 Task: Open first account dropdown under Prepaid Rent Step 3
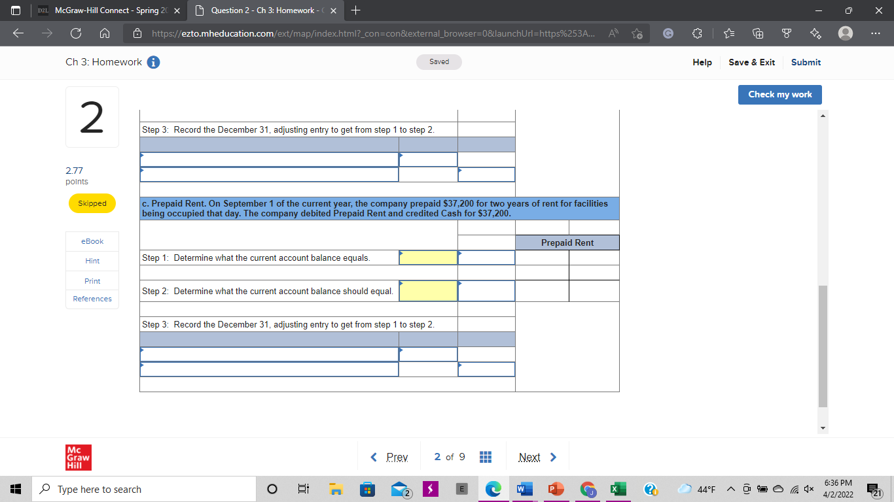click(269, 354)
